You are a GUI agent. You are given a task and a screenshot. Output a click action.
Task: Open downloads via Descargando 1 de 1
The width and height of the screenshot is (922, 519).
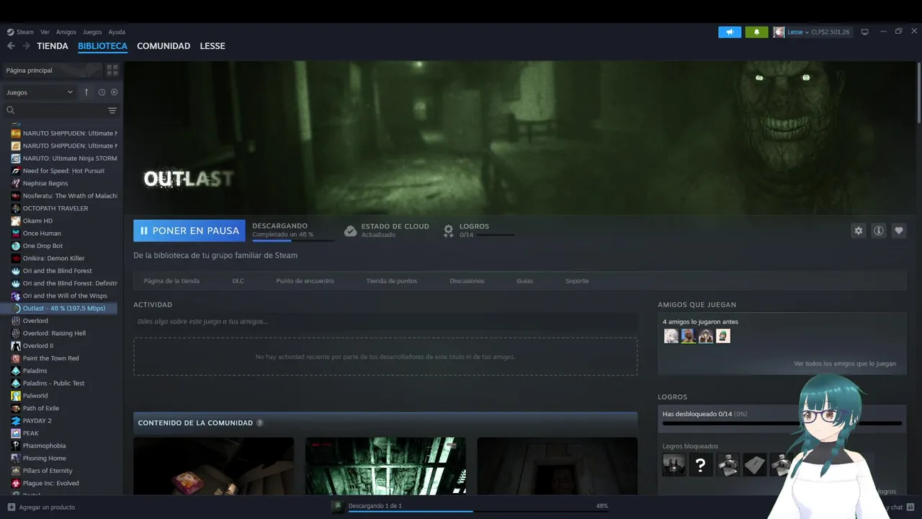click(375, 506)
